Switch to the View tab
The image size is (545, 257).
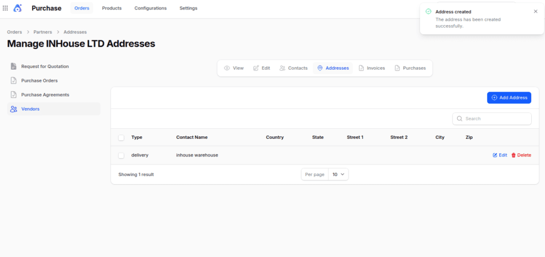tap(234, 68)
